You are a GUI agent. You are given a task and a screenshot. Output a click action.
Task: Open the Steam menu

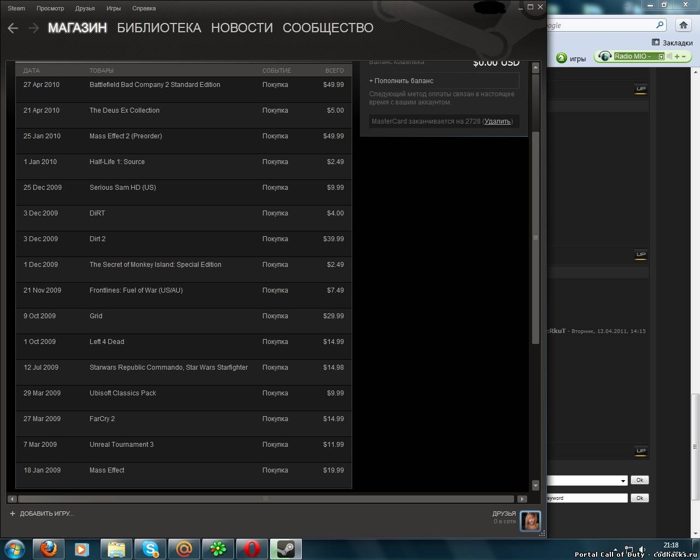tap(16, 8)
